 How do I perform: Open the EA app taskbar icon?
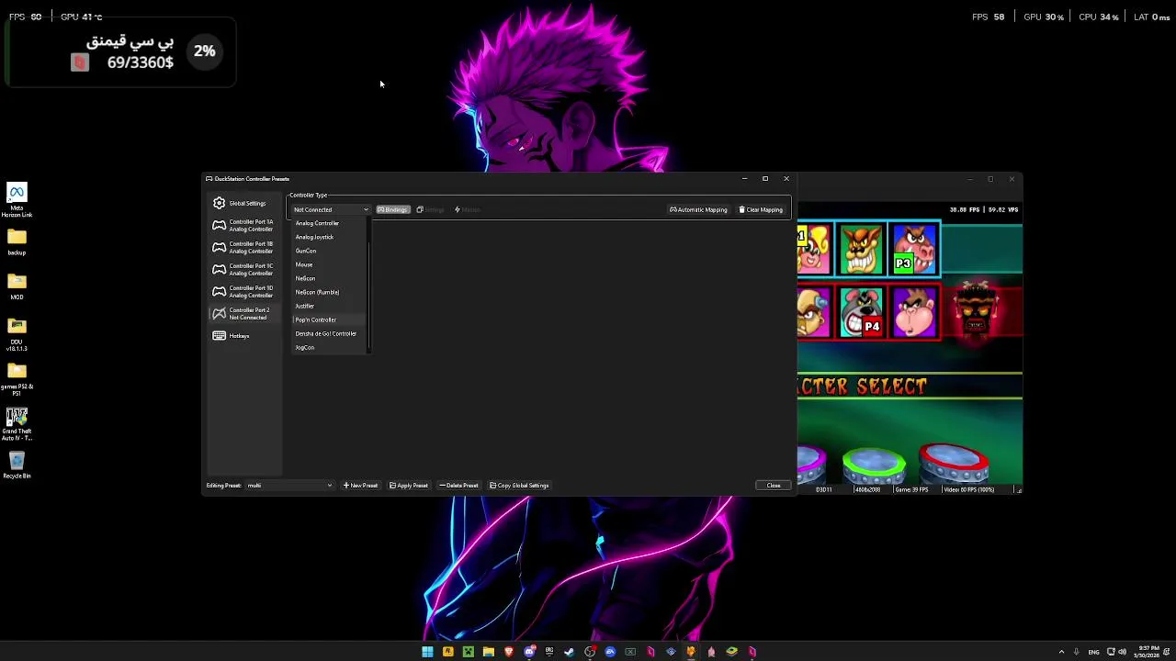610,652
